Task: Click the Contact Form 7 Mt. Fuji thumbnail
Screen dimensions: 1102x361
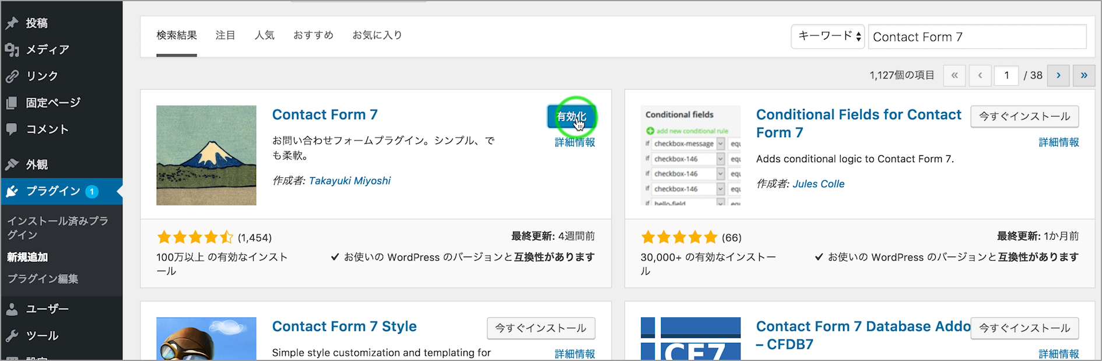Action: coord(206,155)
